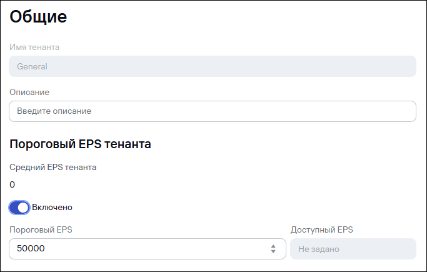The height and width of the screenshot is (272, 427).
Task: Click the Доступный EPS field showing Не задано
Action: click(x=353, y=249)
